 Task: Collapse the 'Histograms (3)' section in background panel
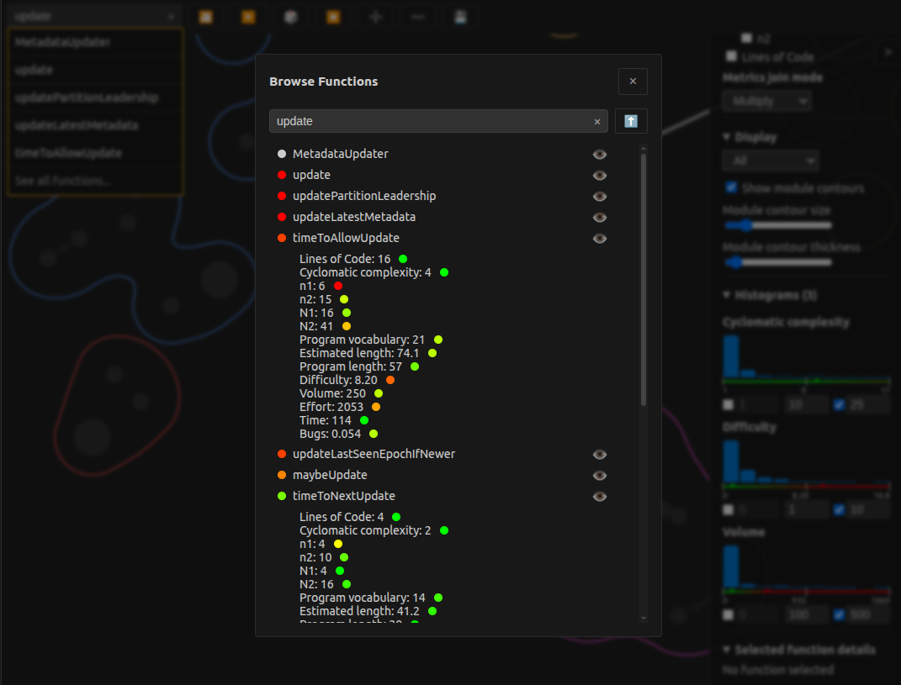coord(770,295)
